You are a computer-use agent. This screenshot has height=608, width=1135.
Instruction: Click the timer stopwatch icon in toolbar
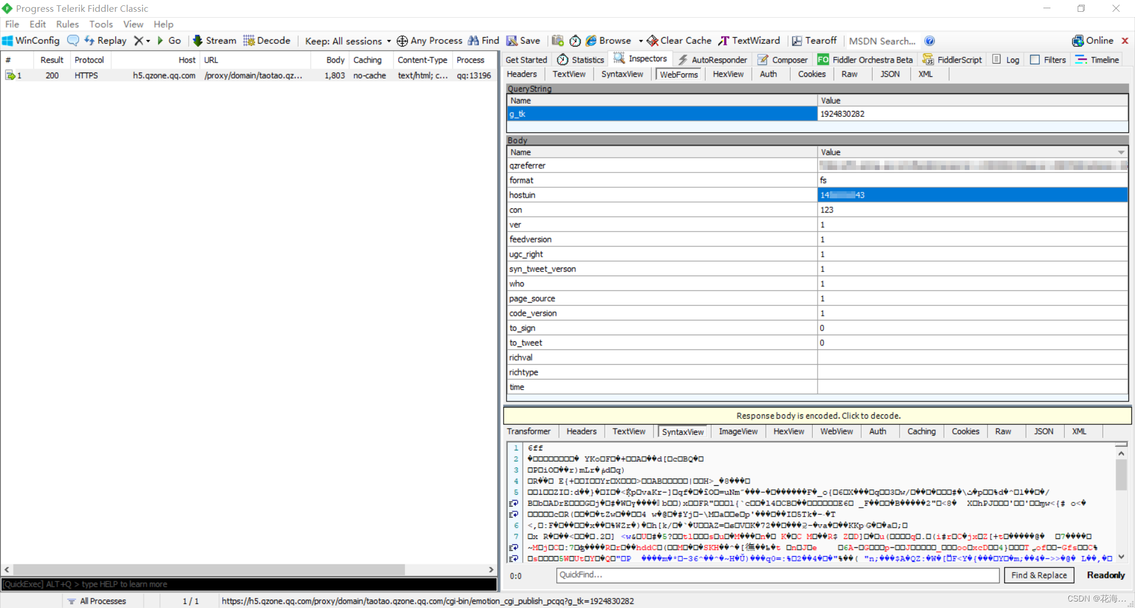pyautogui.click(x=575, y=41)
